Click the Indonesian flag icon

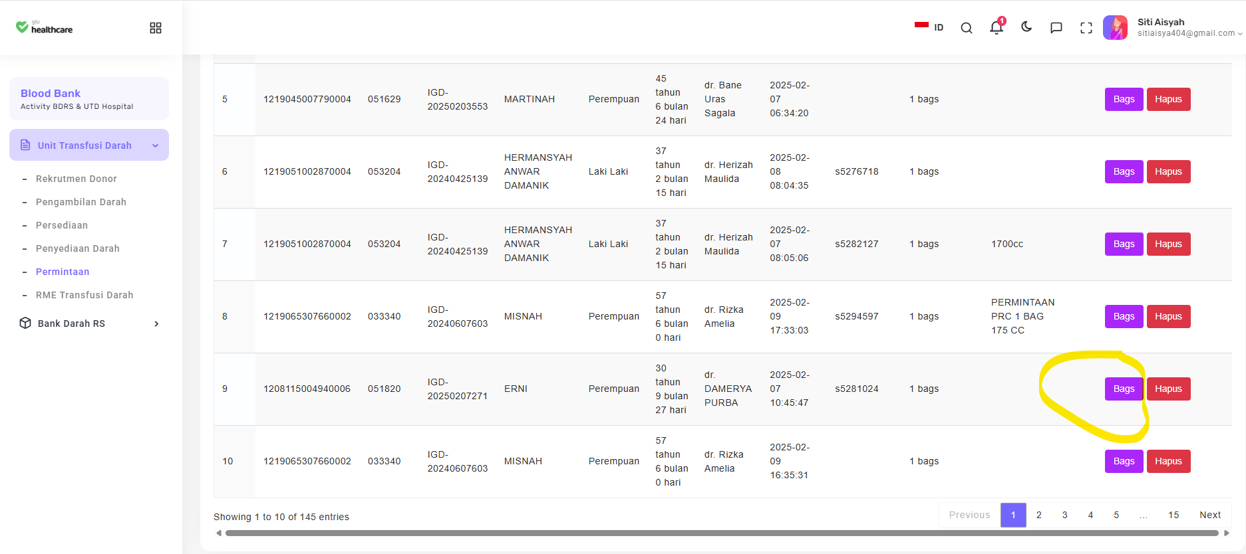tap(921, 25)
